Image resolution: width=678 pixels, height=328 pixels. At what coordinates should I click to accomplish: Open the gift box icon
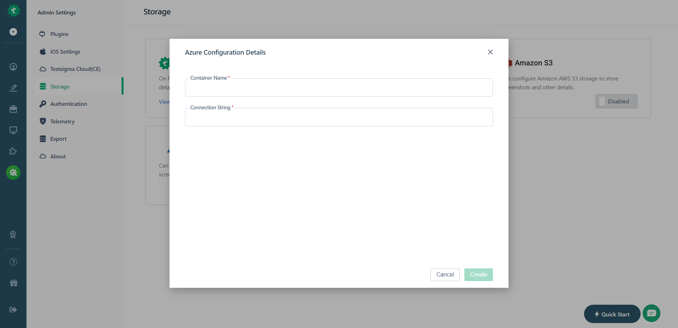tap(13, 283)
